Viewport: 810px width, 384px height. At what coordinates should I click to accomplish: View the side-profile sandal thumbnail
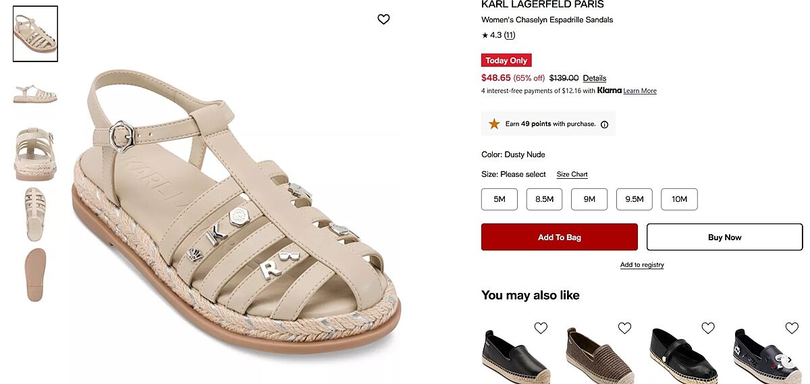tap(35, 93)
